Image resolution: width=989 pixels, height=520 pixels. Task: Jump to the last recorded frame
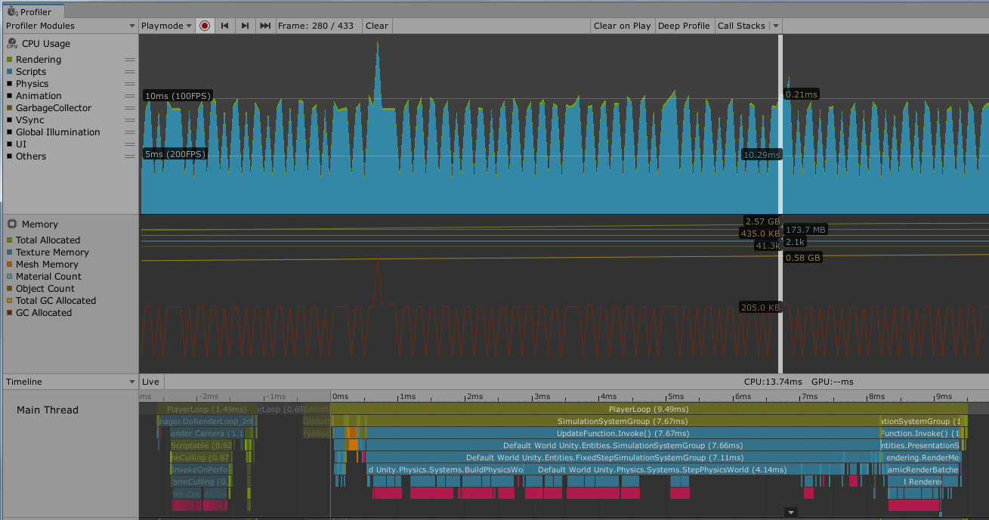pos(265,26)
